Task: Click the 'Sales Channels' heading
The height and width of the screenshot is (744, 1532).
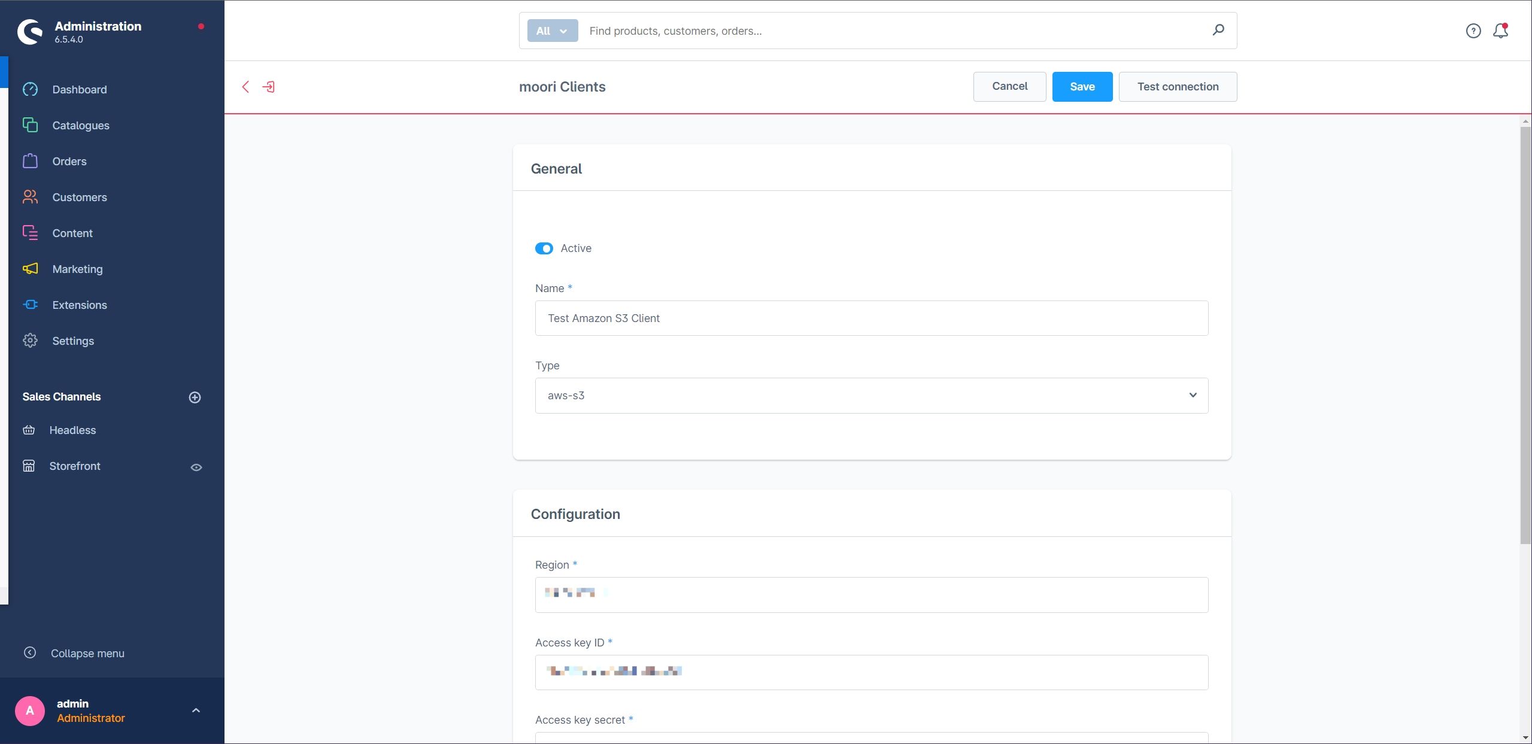Action: [61, 396]
